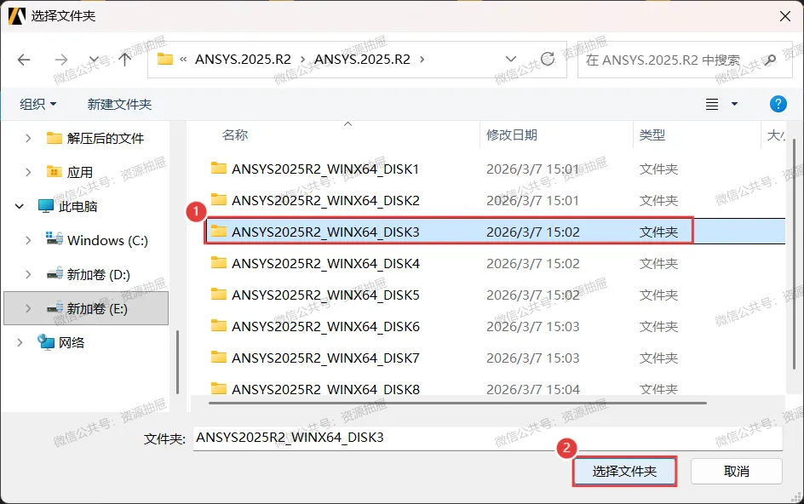Open view options dropdown arrow

point(734,104)
